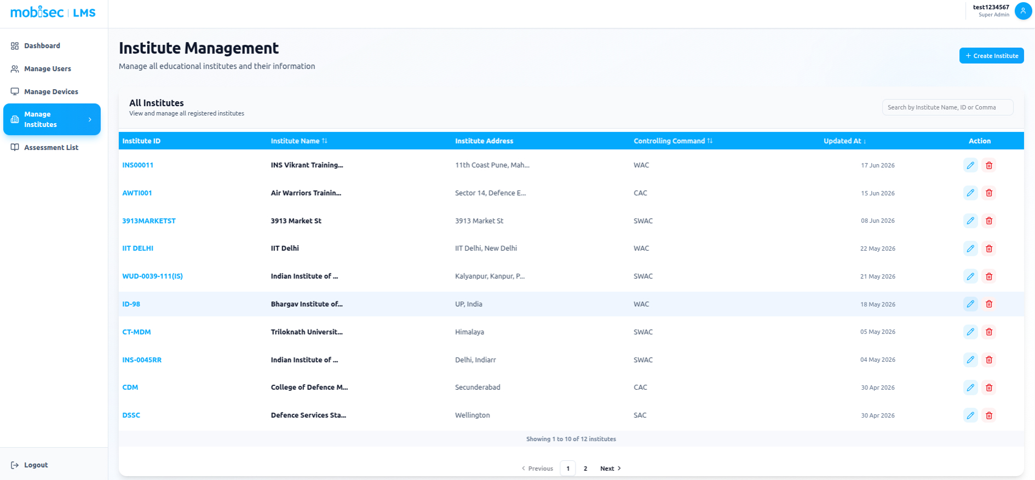Delete the INS-0045RR institute
The height and width of the screenshot is (480, 1035).
pos(989,360)
